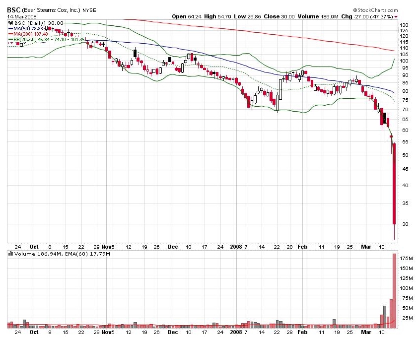Image resolution: width=418 pixels, height=338 pixels.
Task: Click Nov5 on the volume panel date axis
Action: [108, 332]
